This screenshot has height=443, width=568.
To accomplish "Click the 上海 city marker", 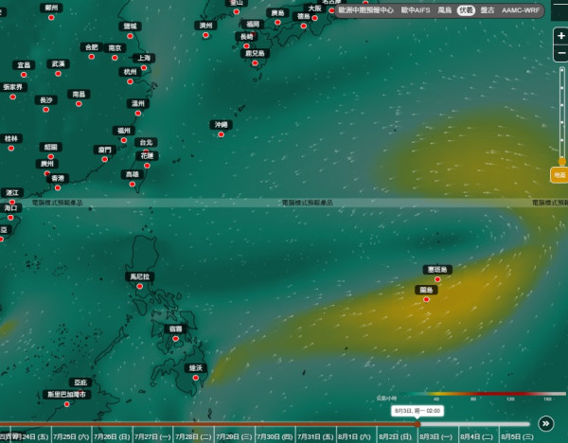I will pyautogui.click(x=144, y=68).
